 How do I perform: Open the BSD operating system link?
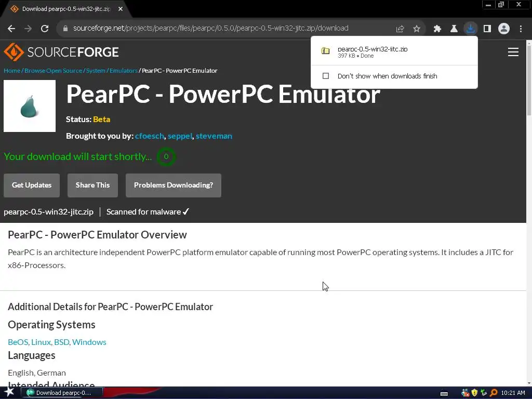(61, 342)
